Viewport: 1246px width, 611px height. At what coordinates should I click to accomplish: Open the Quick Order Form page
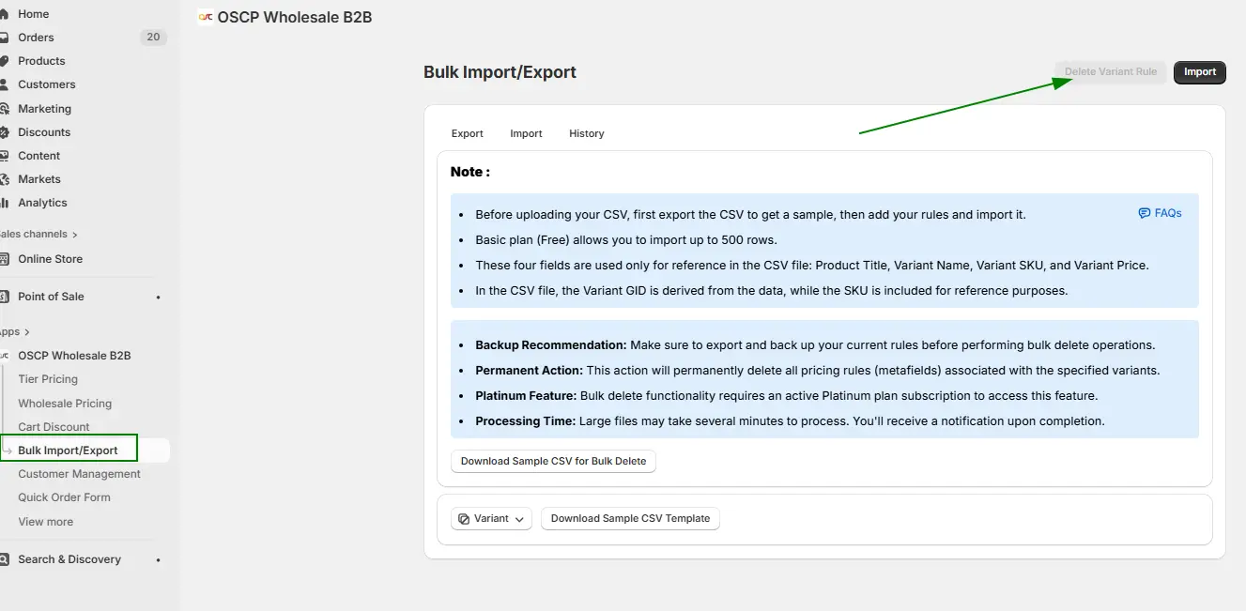tap(64, 497)
